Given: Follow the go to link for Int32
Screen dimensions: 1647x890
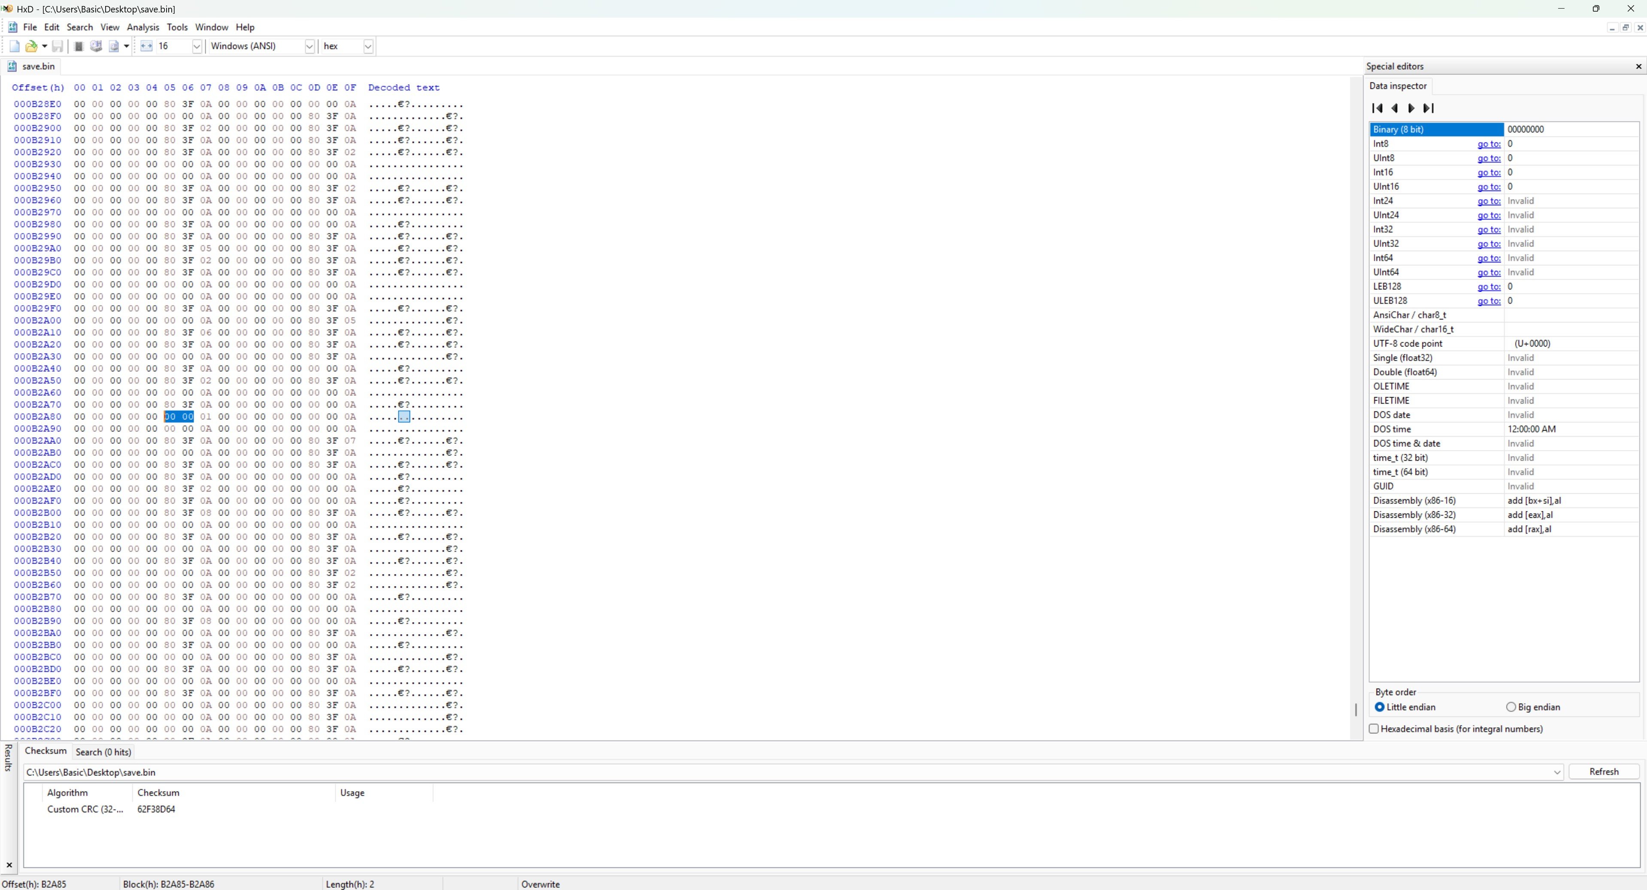Looking at the screenshot, I should click(x=1489, y=230).
